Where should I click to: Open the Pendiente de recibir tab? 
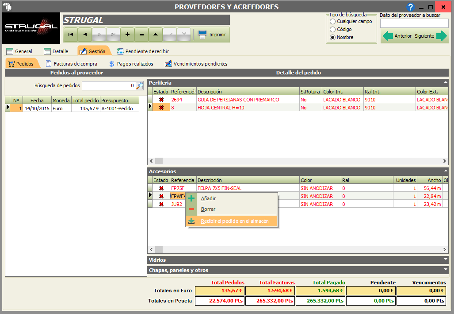coord(143,51)
